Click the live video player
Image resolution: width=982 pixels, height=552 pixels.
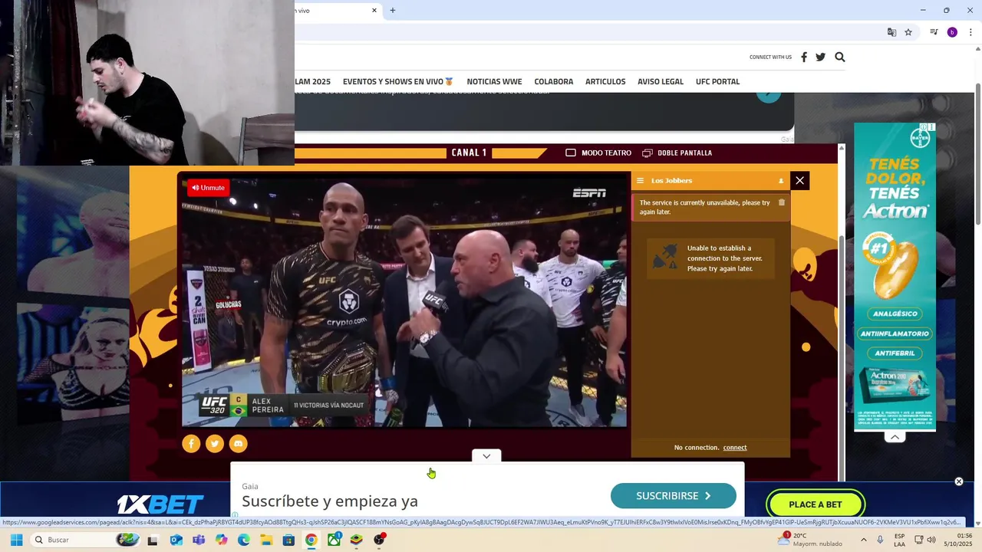[404, 303]
